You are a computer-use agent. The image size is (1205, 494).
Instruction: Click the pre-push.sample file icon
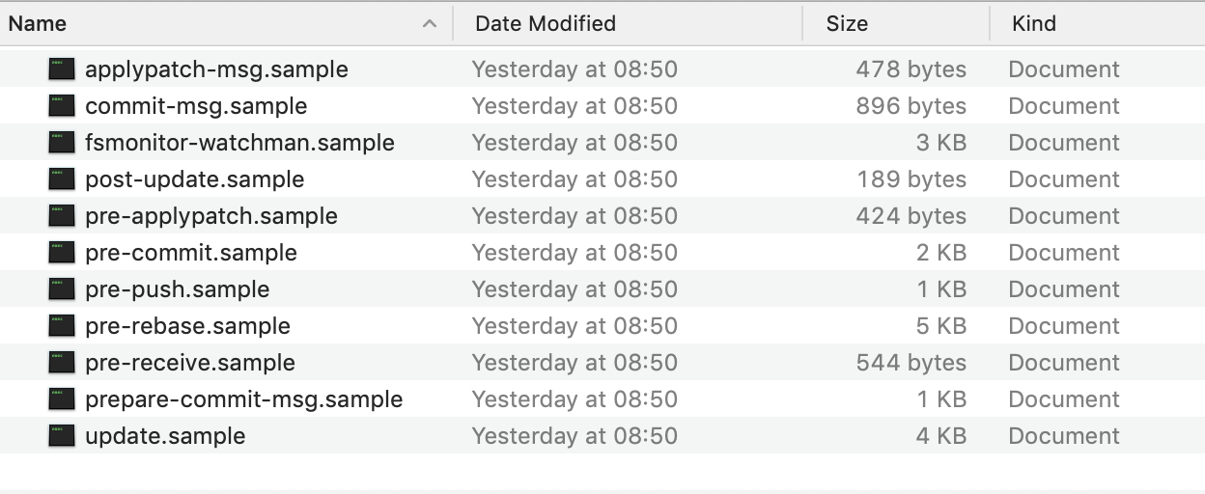(62, 289)
